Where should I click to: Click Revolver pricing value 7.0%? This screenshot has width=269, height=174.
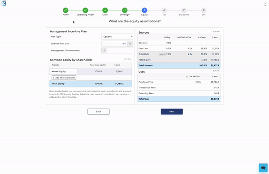point(169,43)
